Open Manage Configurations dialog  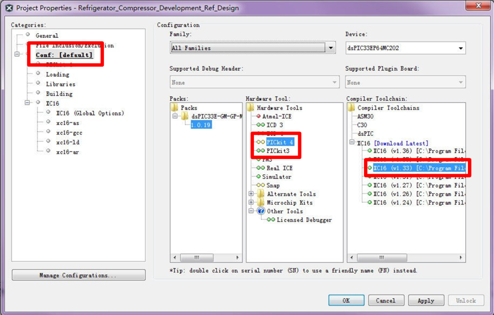pyautogui.click(x=79, y=275)
